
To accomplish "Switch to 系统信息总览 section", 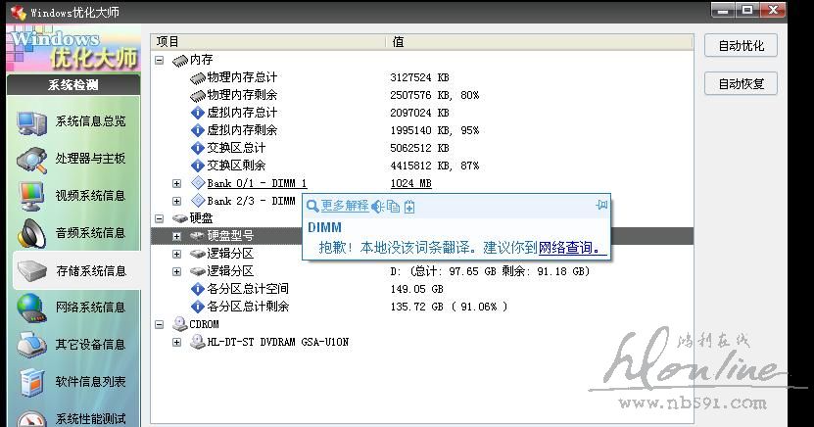I will (91, 121).
